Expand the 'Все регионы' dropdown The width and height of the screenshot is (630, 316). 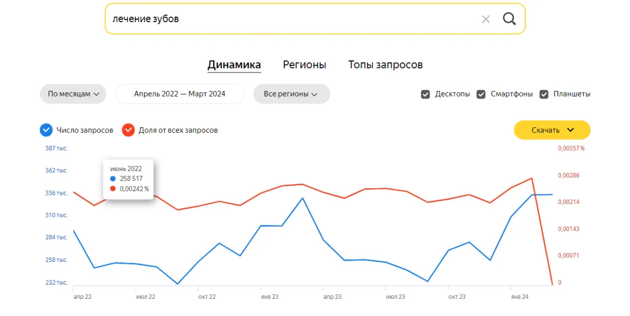tap(292, 94)
